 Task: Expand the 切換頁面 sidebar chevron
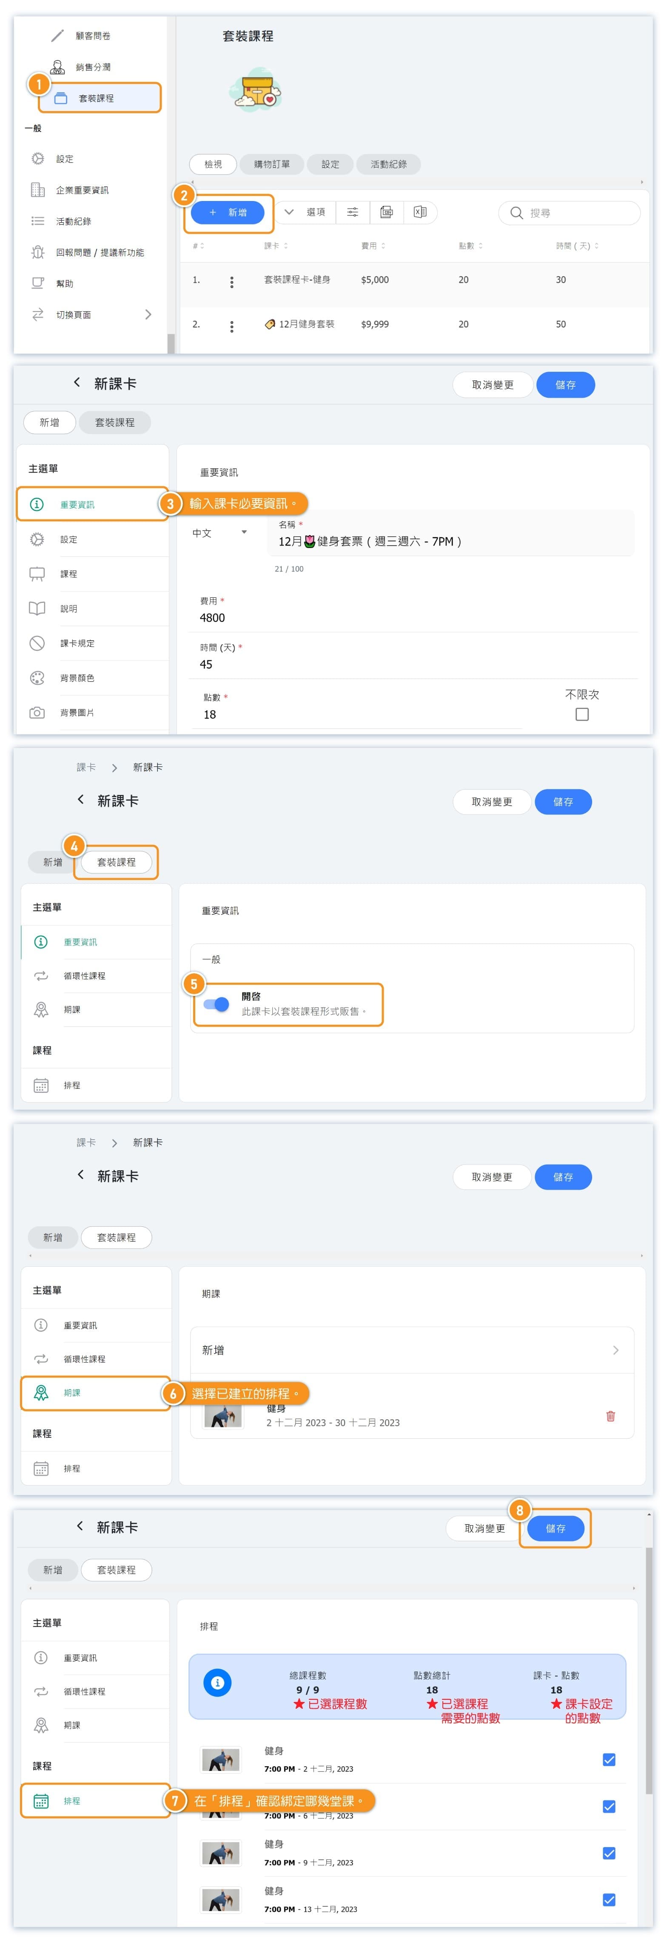pyautogui.click(x=148, y=314)
